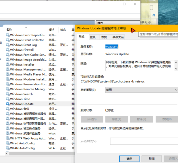Image resolution: width=178 pixels, height=163 pixels.
Task: Click the 描述 column header
Action: 53,30
